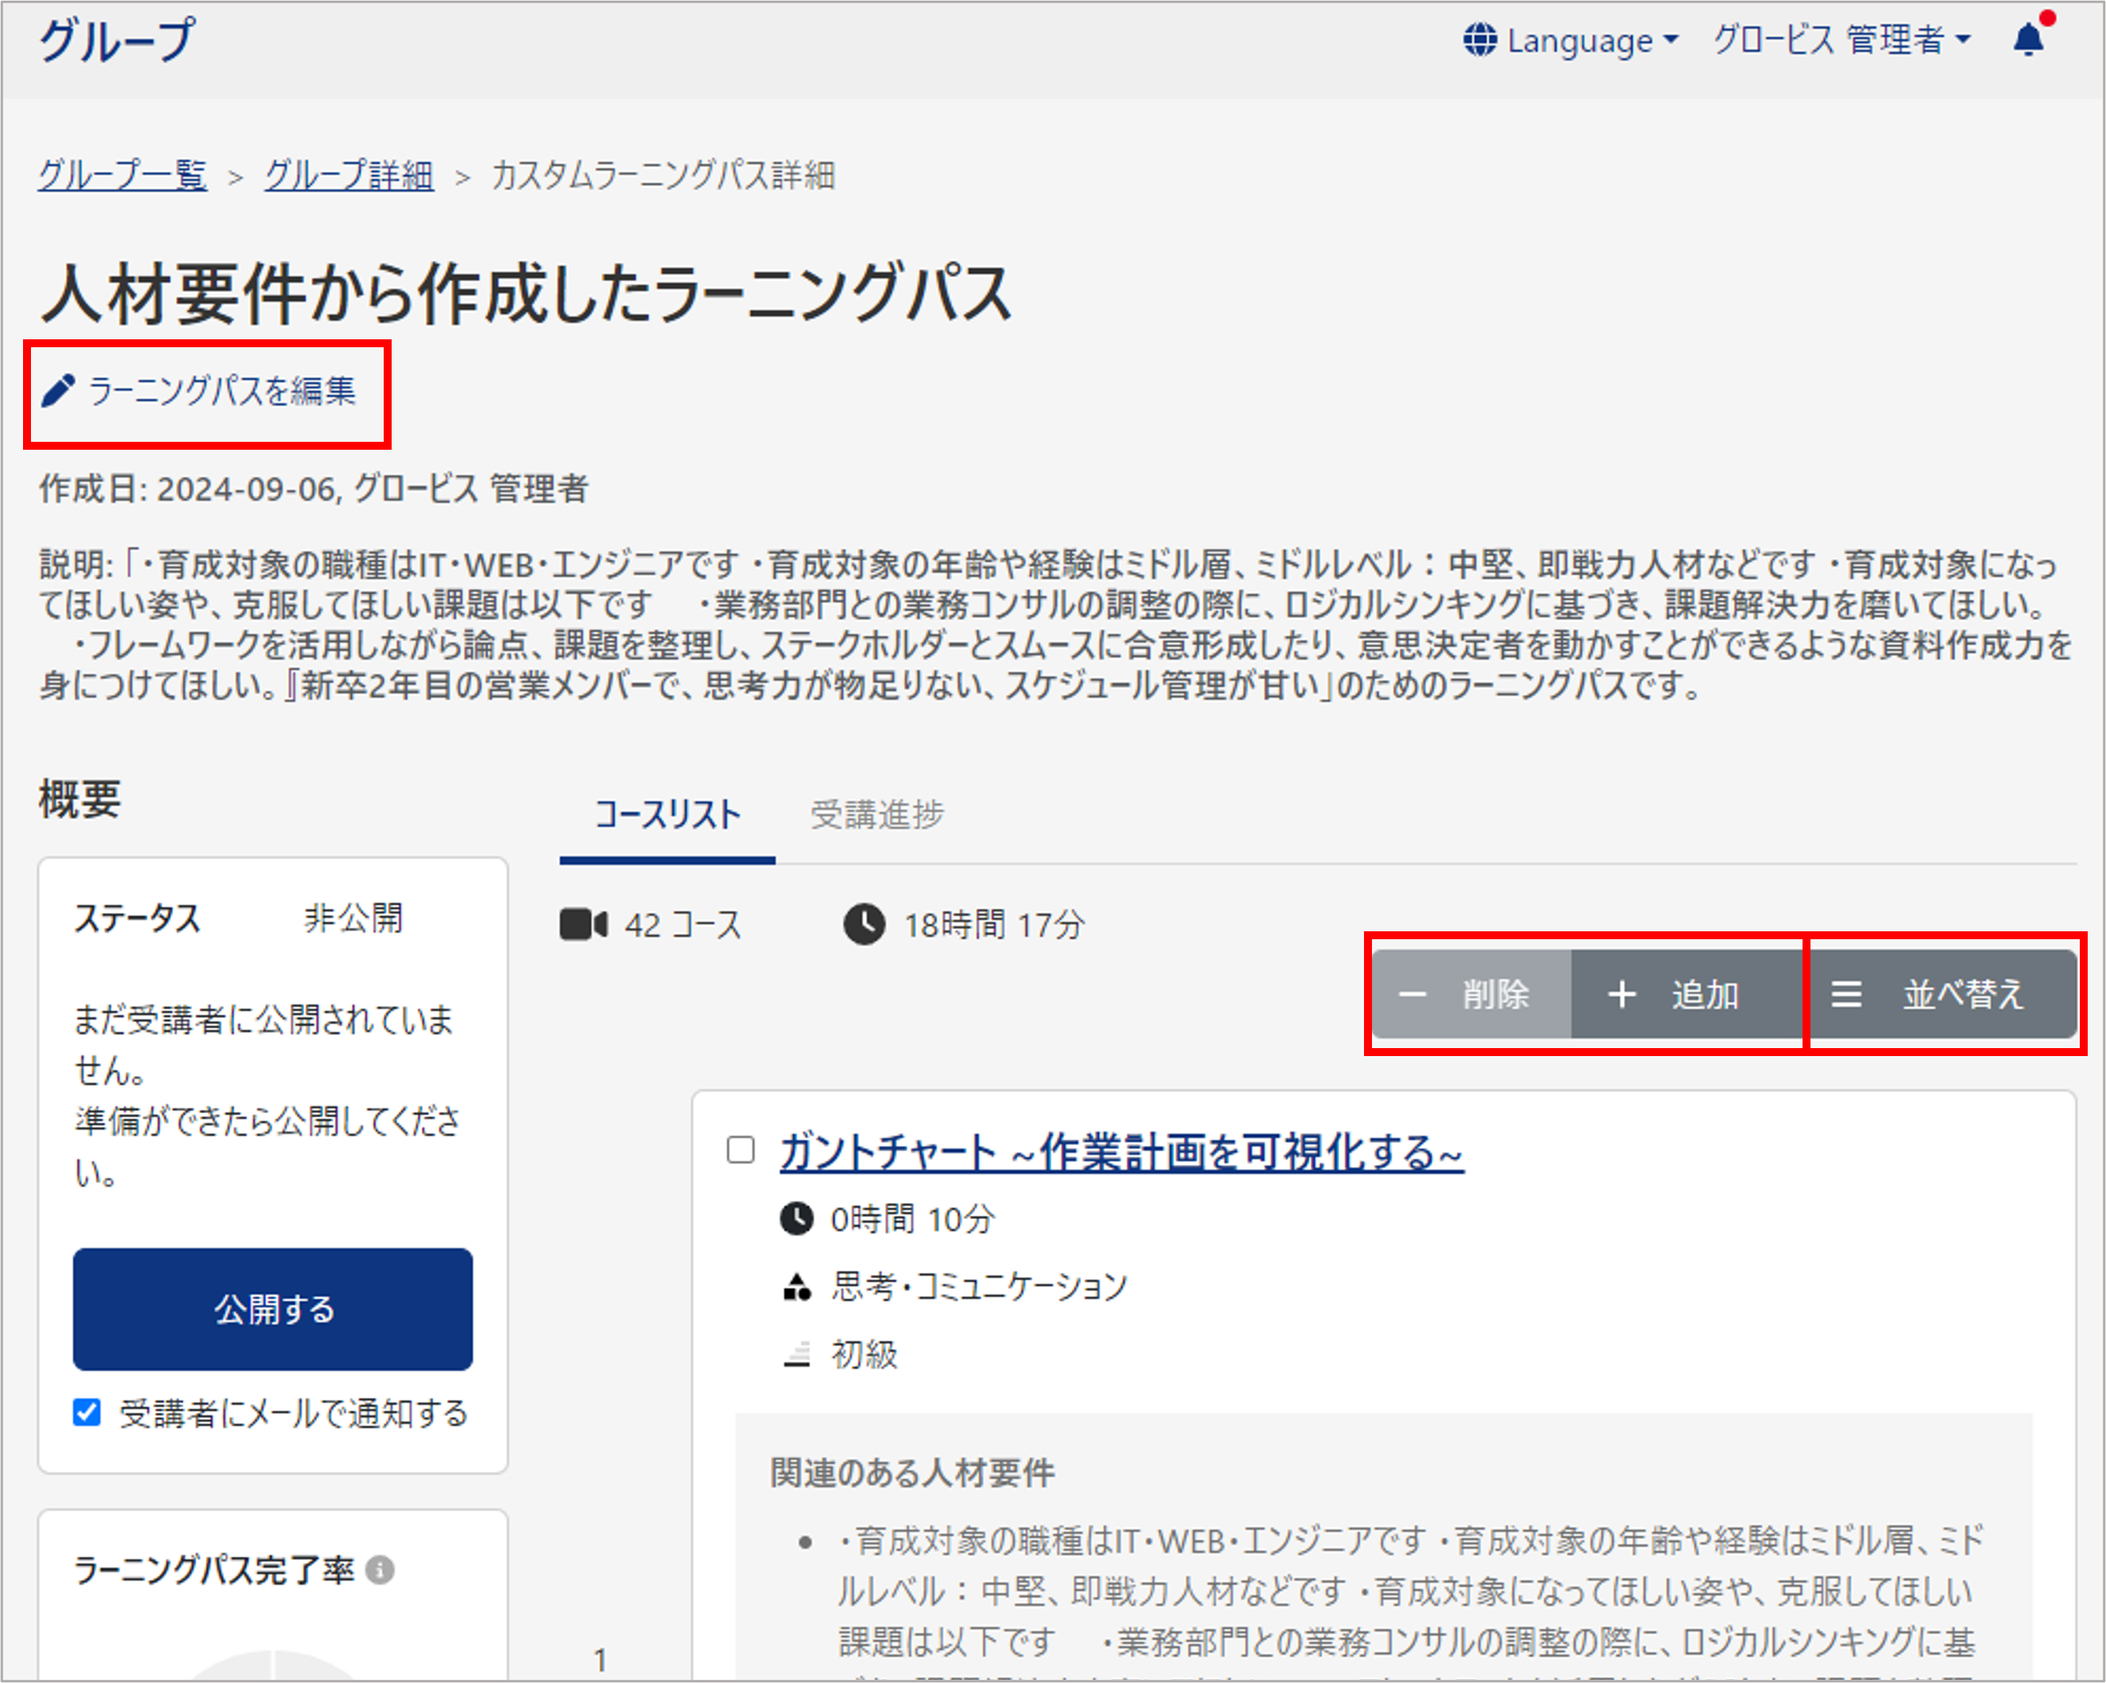Tick the checkbox for ガントチャート course
2106x1683 pixels.
pyautogui.click(x=741, y=1150)
